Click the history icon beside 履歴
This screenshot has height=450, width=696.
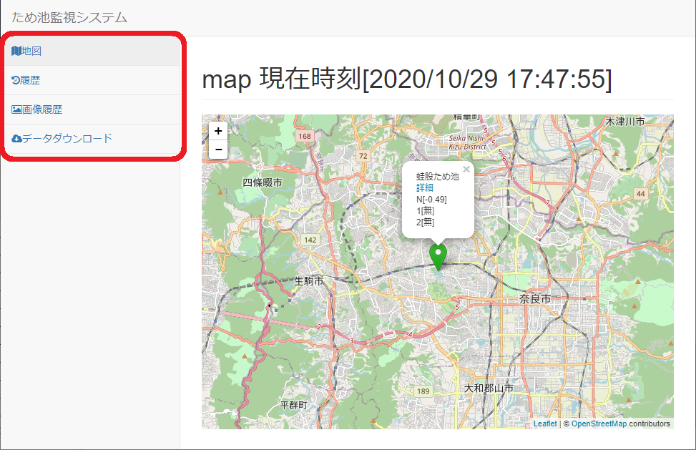pyautogui.click(x=16, y=80)
